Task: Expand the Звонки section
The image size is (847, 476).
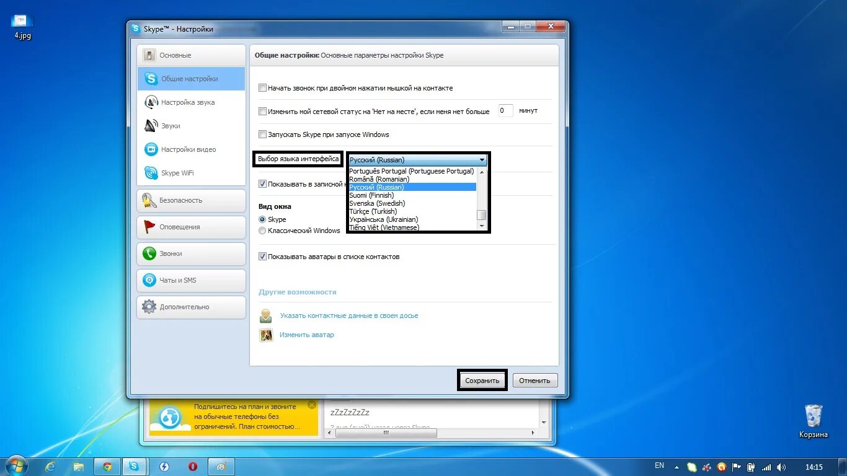Action: [x=192, y=253]
